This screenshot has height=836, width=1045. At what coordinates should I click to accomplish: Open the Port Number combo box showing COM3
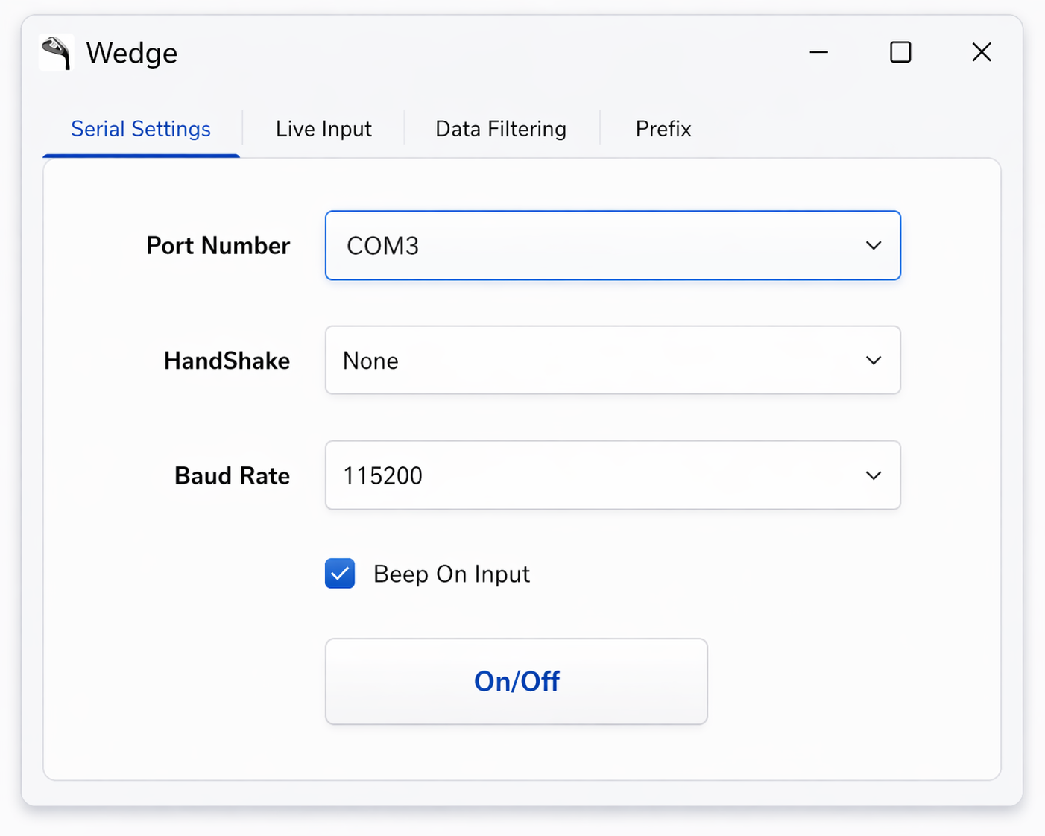[x=613, y=245]
